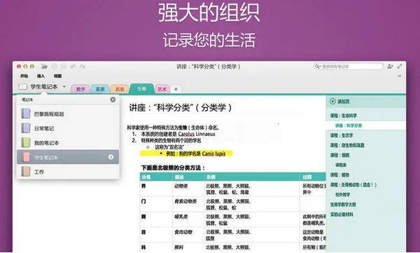
Task: Open page 课程：植物
Action: pyautogui.click(x=339, y=175)
